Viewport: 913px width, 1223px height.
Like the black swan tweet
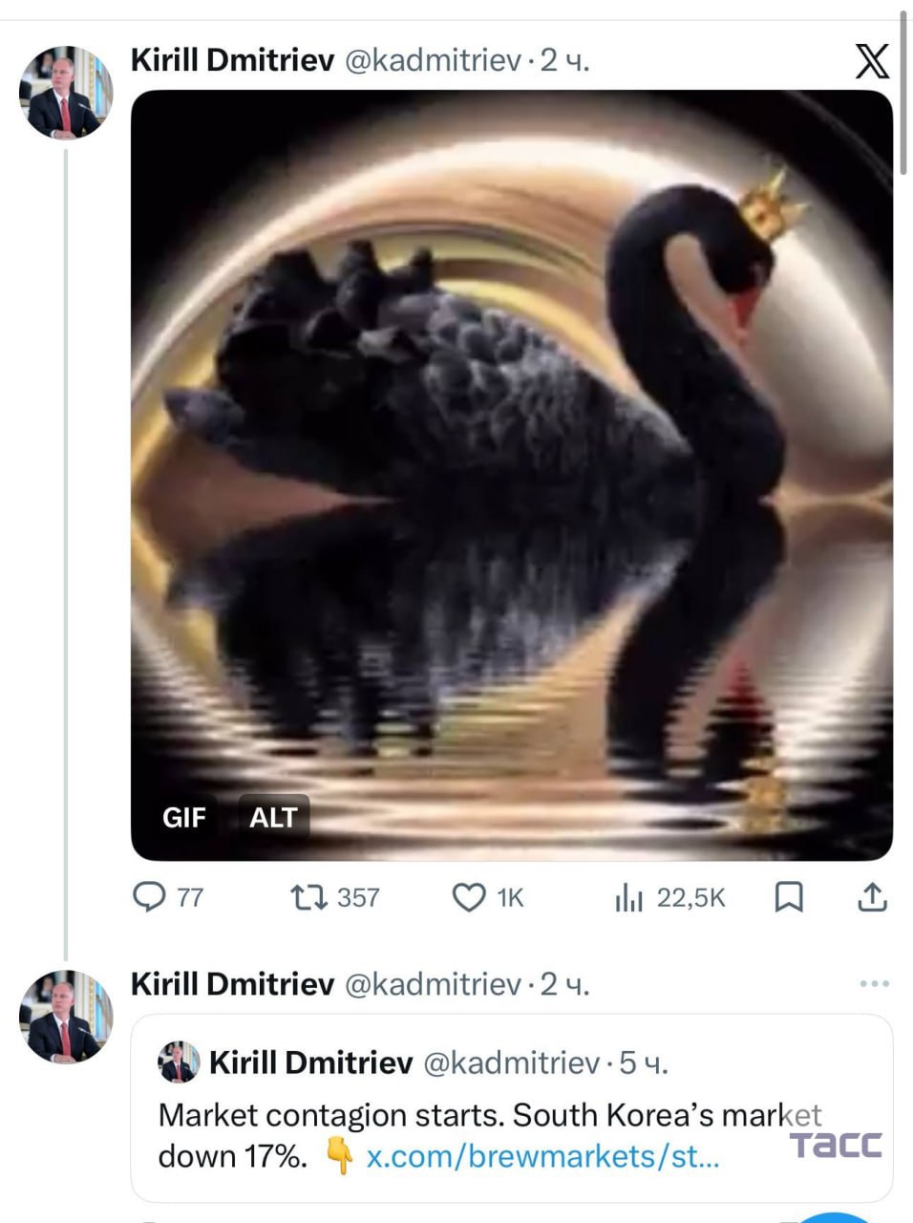pos(468,897)
